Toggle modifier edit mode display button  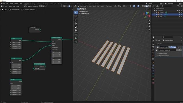[x=171, y=47]
